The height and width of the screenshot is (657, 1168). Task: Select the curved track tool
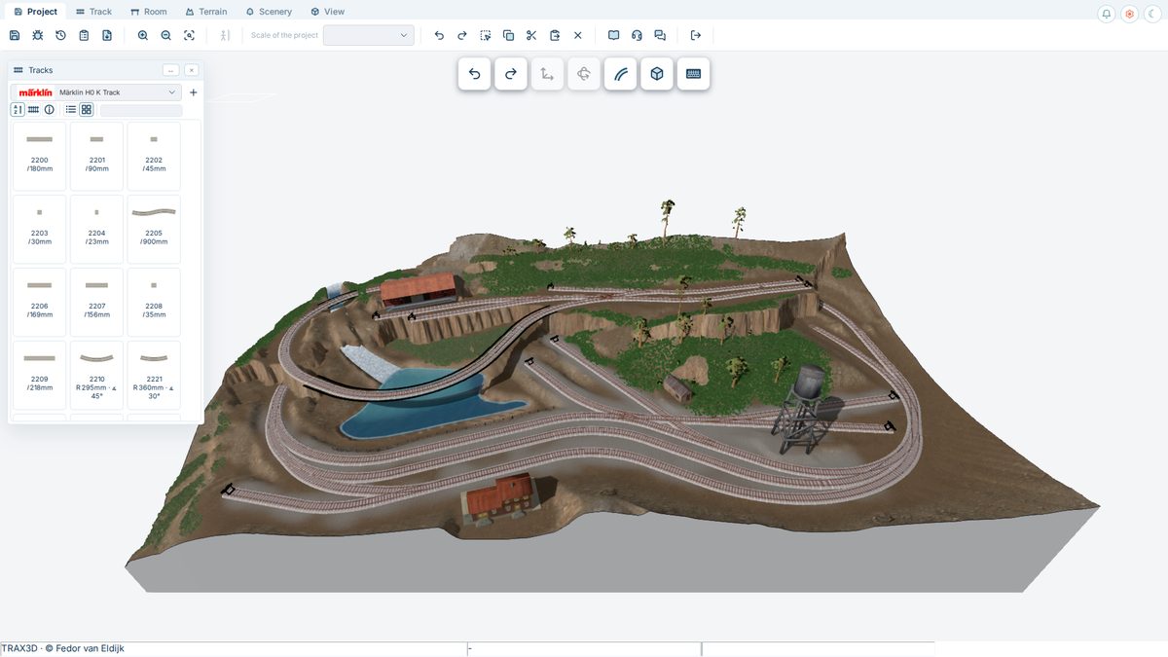620,74
